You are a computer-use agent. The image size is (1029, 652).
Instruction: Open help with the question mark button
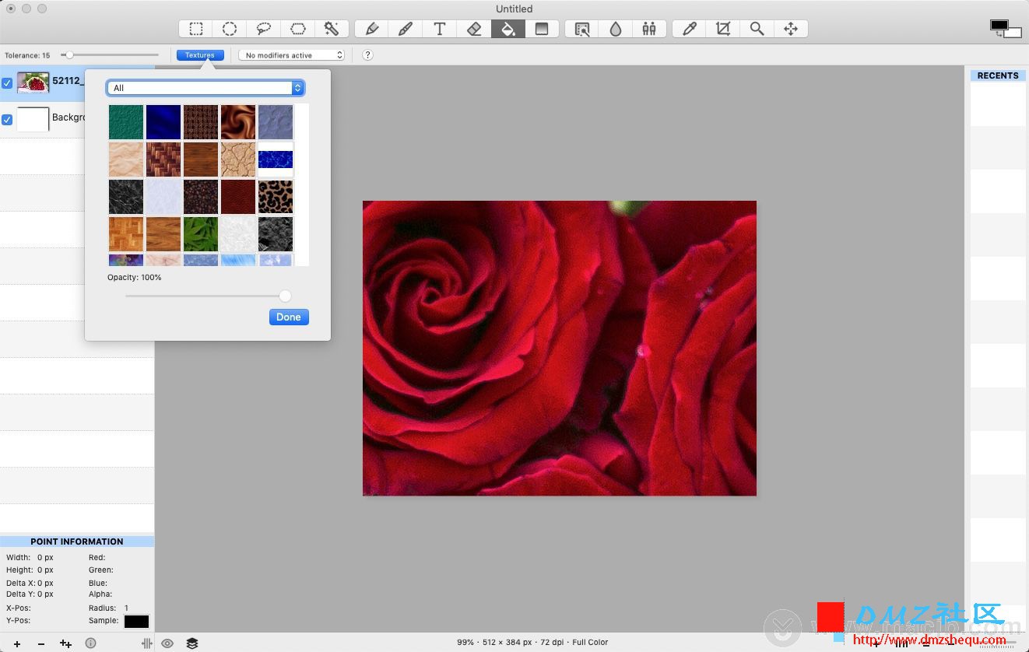pyautogui.click(x=367, y=55)
